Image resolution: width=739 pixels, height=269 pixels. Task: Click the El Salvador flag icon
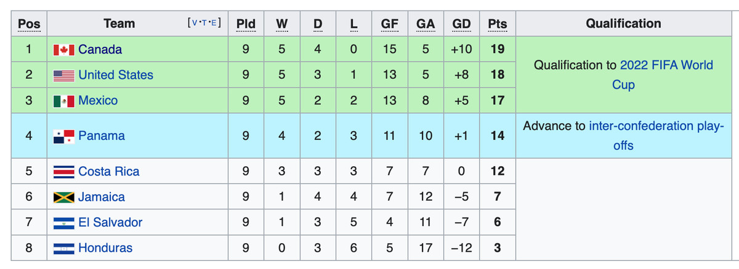(64, 223)
